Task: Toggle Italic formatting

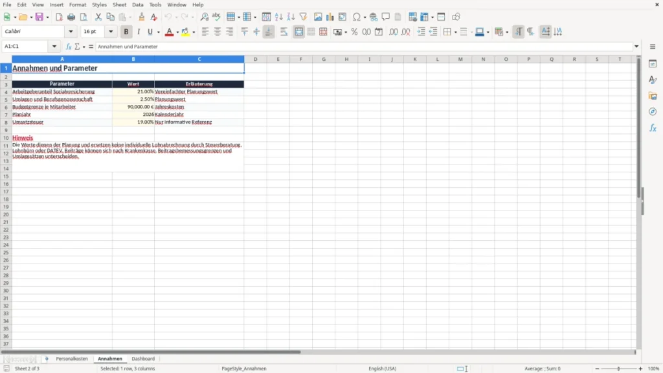Action: [139, 32]
